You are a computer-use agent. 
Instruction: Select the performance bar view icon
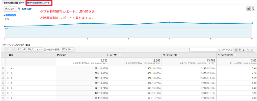[244, 49]
